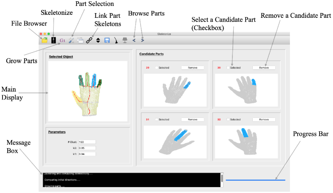The image size is (333, 193).
Task: Remove candidate part 32
Action: pyautogui.click(x=264, y=120)
